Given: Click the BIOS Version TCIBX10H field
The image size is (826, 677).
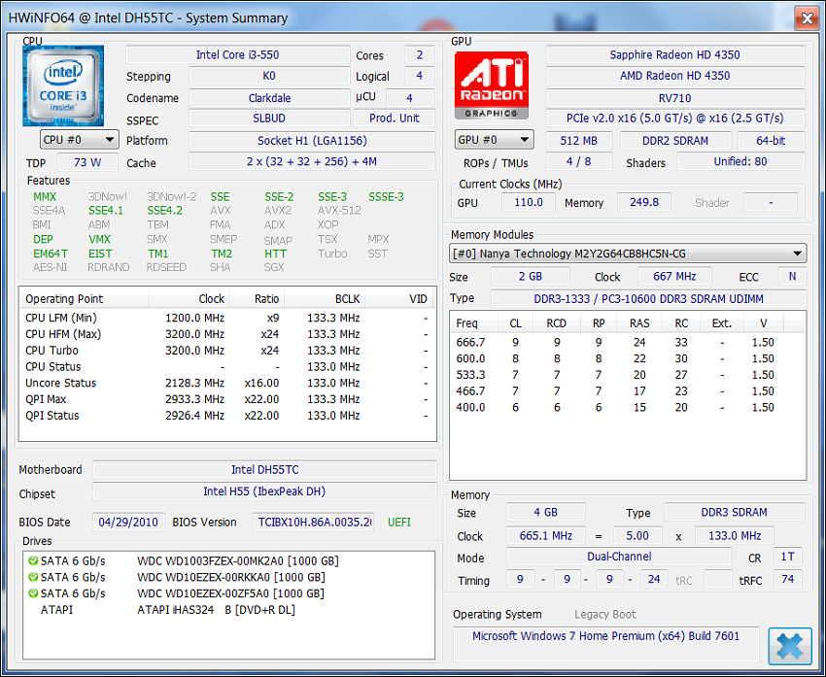Looking at the screenshot, I should point(314,523).
